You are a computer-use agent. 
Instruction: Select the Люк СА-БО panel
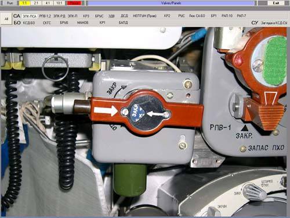tap(197, 16)
